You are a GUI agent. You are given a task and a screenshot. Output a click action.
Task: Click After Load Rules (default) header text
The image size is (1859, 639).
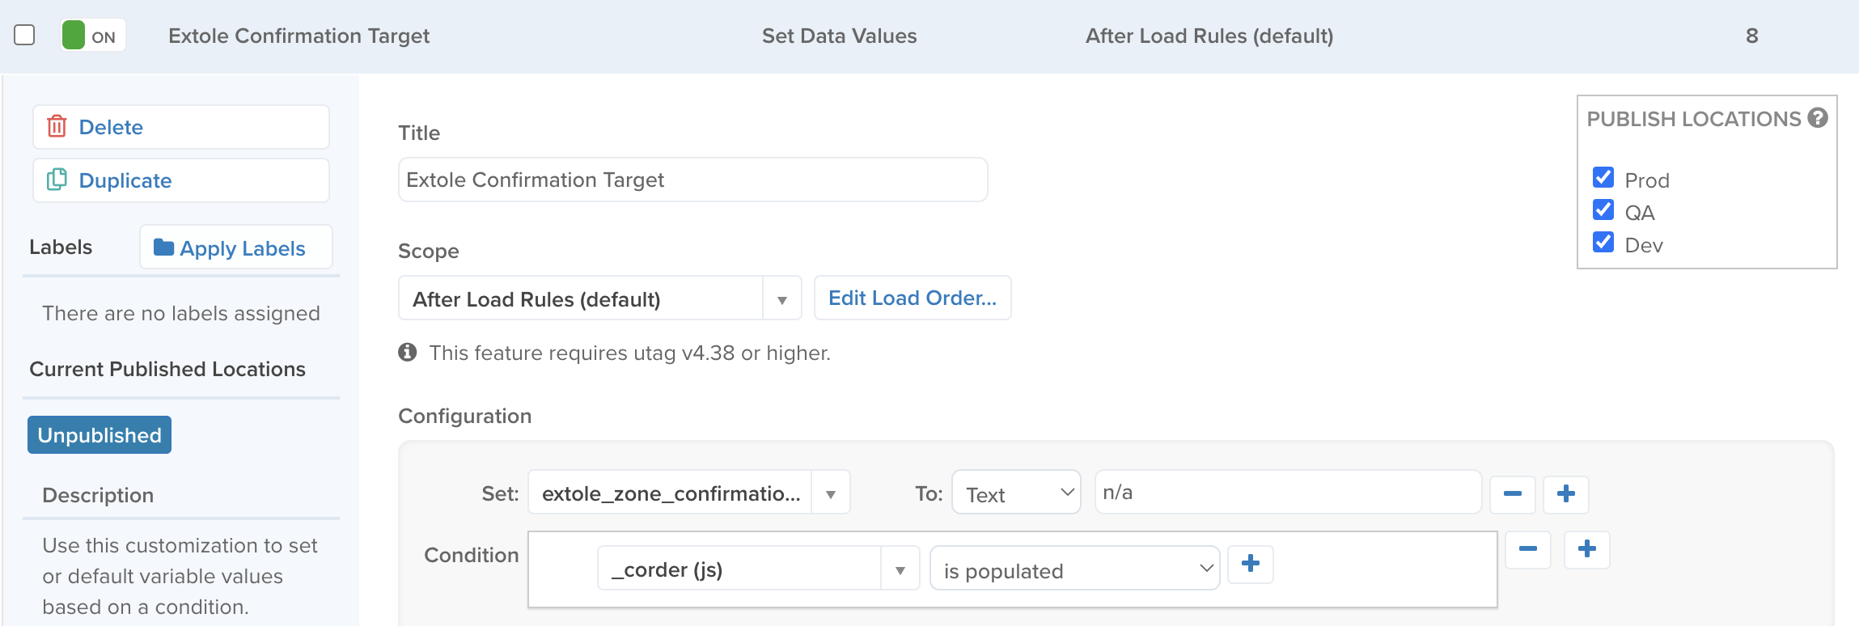tap(1209, 36)
